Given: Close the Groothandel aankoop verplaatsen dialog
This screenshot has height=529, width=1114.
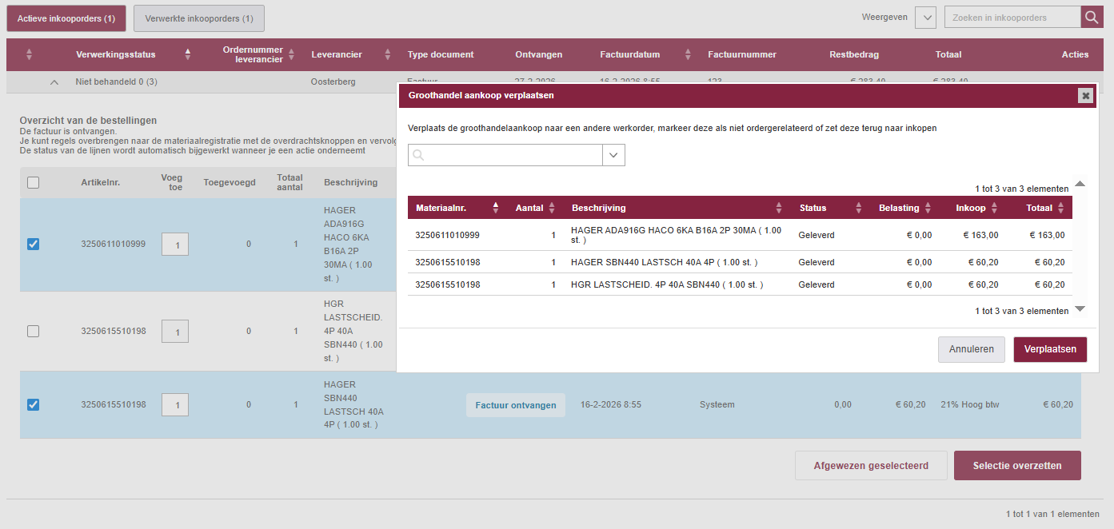Looking at the screenshot, I should pyautogui.click(x=1085, y=96).
